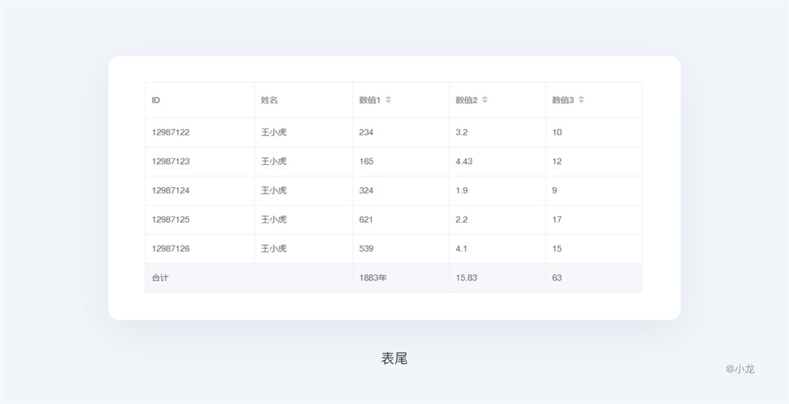Viewport: 789px width, 404px height.
Task: Click 王小虎 in row 12987122
Action: coord(274,132)
